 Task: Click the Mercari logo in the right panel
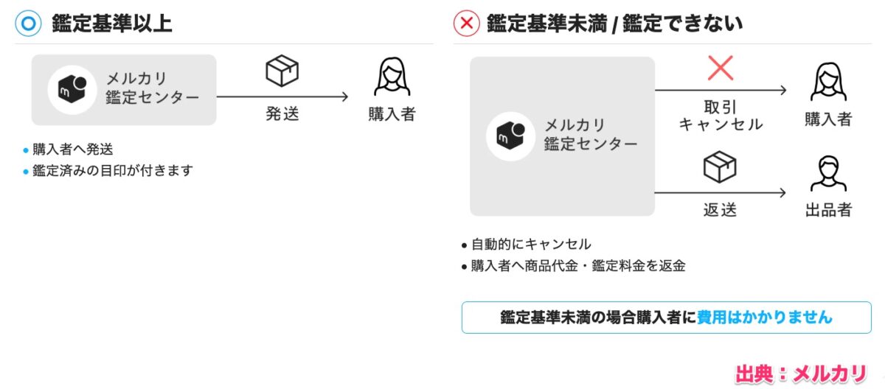click(x=511, y=137)
